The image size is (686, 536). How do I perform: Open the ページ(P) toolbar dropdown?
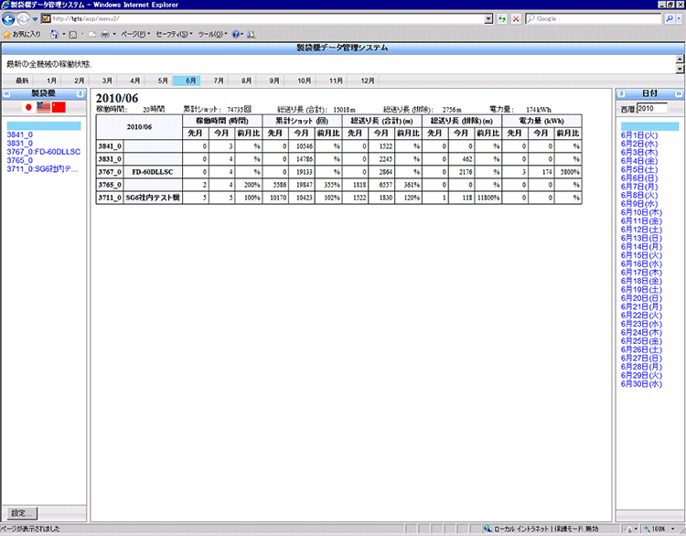(136, 34)
